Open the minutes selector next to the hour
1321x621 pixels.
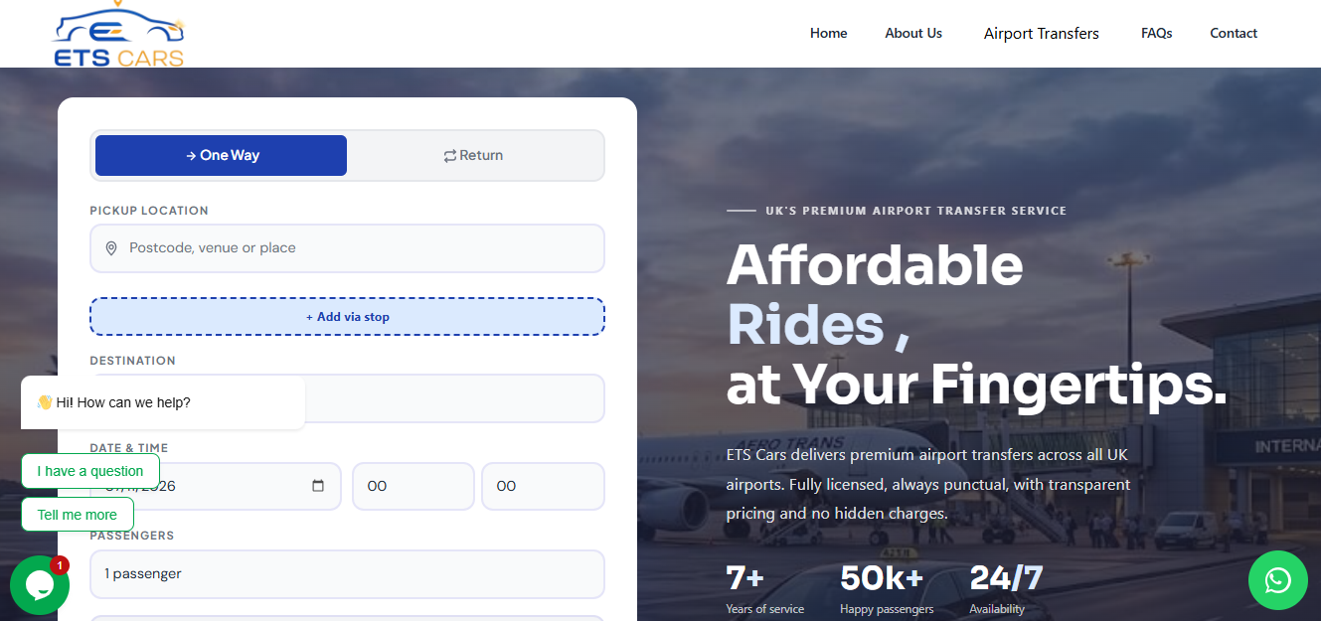pos(543,487)
